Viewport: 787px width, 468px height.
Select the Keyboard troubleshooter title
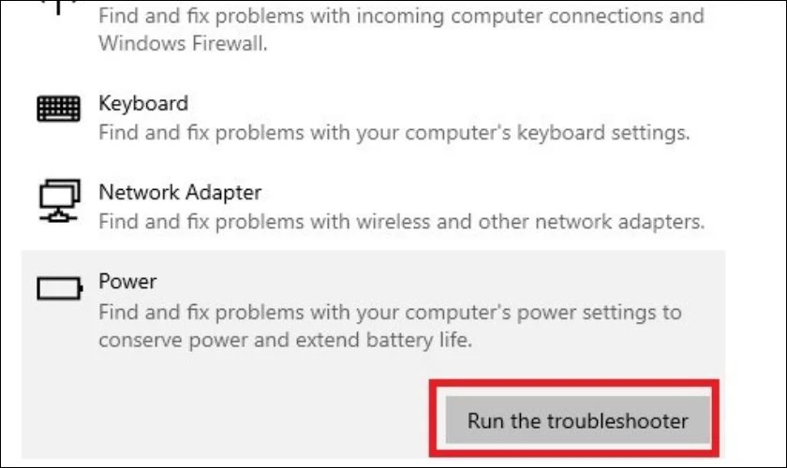coord(143,103)
